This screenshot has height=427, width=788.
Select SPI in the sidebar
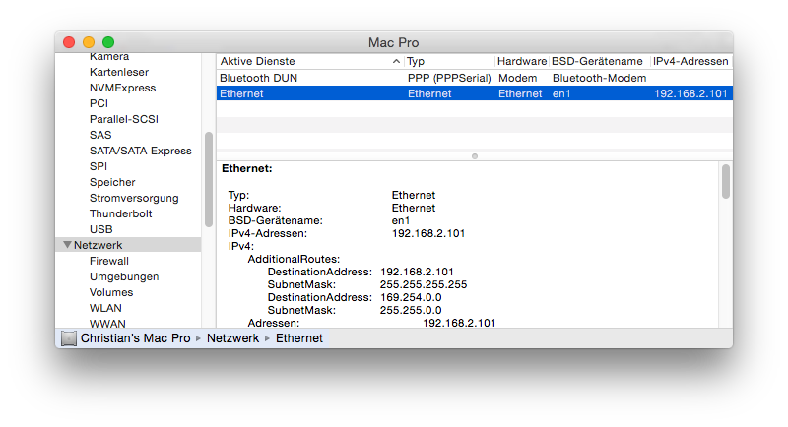98,166
